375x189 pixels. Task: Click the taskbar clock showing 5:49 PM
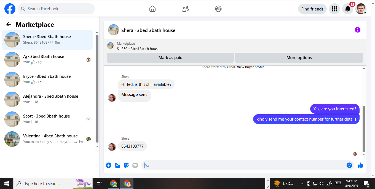[352, 183]
